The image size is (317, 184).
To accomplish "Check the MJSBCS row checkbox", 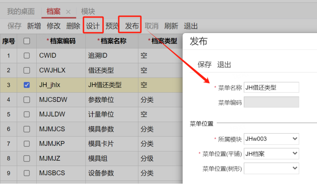I will point(27,173).
